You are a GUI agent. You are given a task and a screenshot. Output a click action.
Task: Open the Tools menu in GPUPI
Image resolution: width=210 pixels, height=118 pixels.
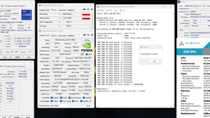click(x=115, y=10)
